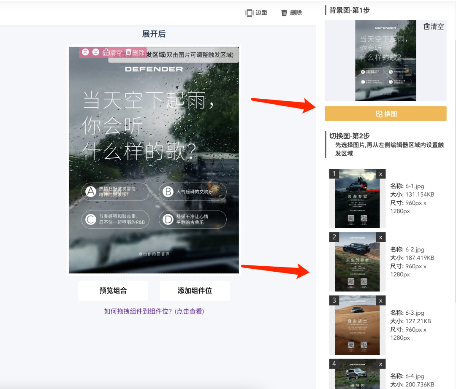The height and width of the screenshot is (389, 456).
Task: Clear the background image with 清空
Action: coord(434,27)
